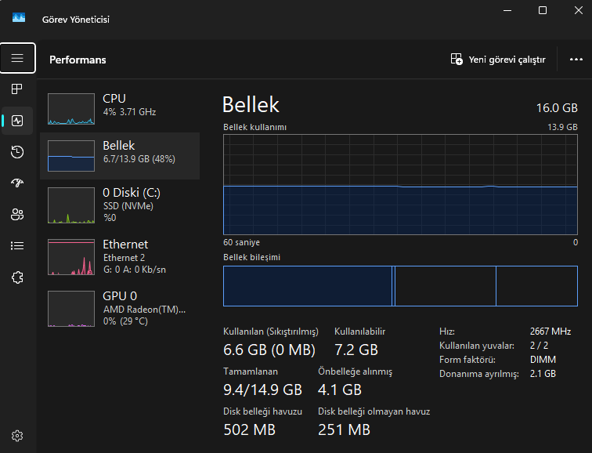592x453 pixels.
Task: Open Task Manager settings gear
Action: pyautogui.click(x=17, y=436)
